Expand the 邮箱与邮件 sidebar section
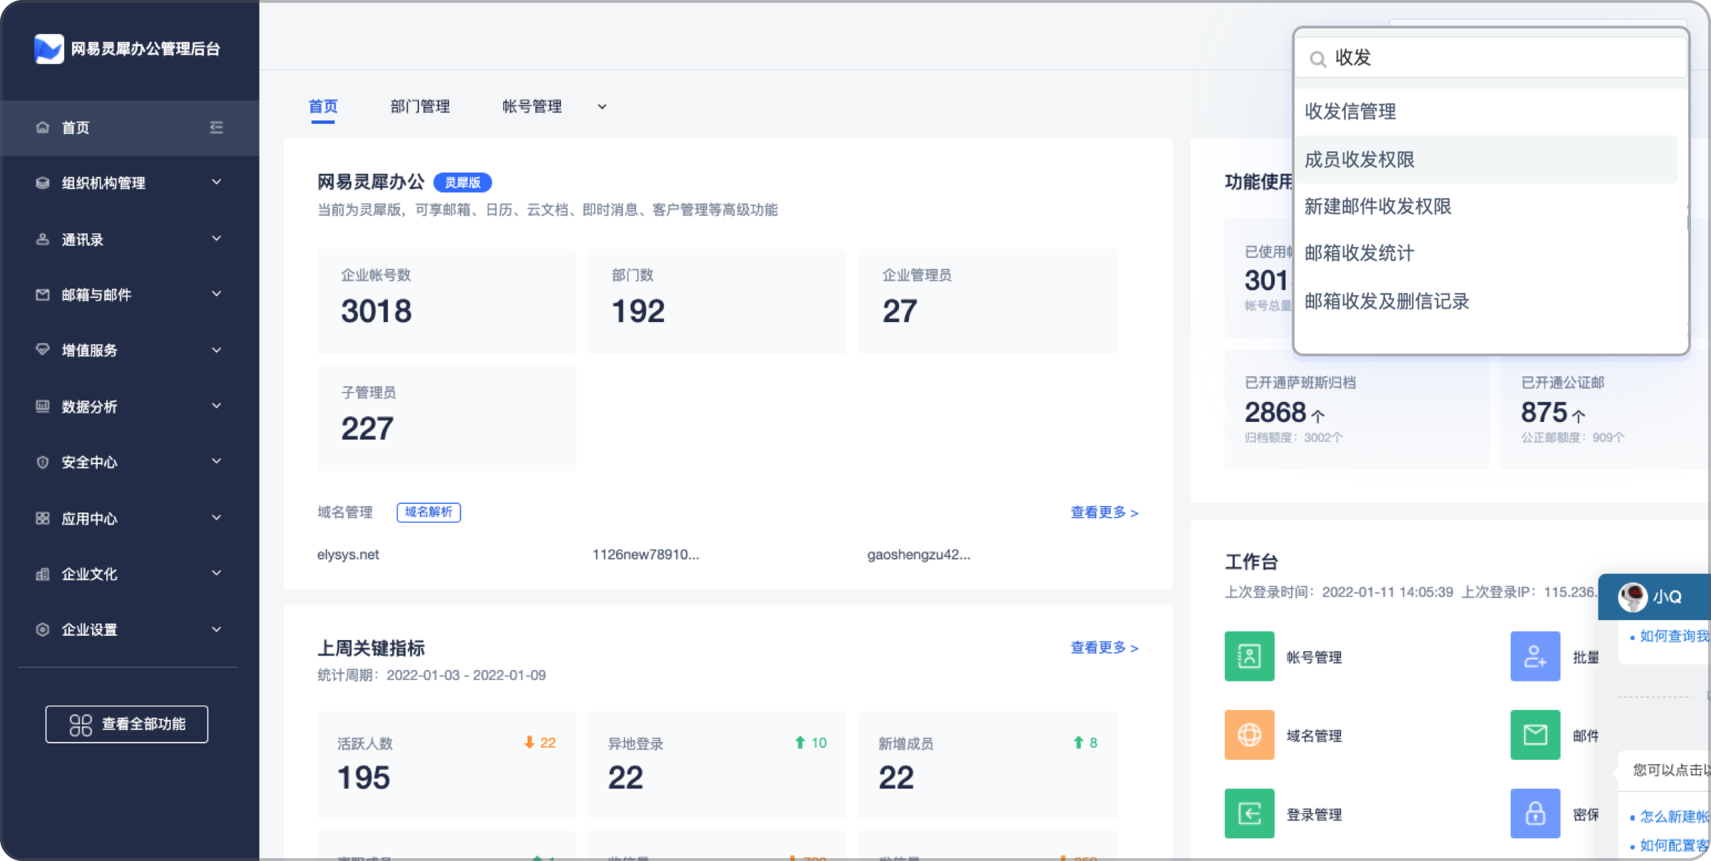This screenshot has width=1711, height=861. point(128,295)
